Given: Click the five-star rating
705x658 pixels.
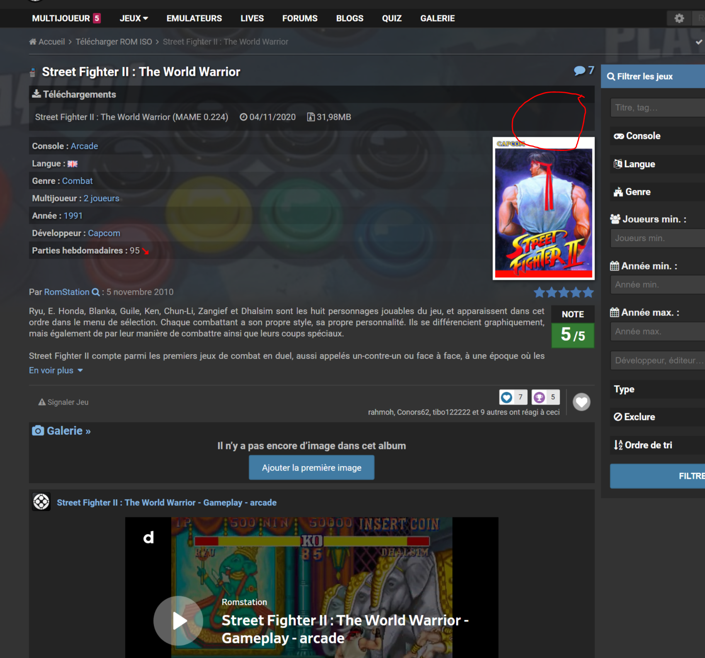Looking at the screenshot, I should [564, 292].
